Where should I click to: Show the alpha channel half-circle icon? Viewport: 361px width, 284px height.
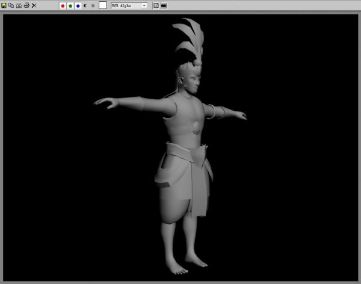85,5
